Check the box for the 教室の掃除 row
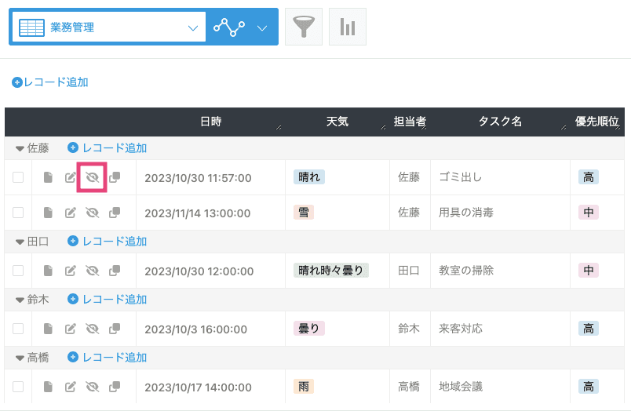 18,271
